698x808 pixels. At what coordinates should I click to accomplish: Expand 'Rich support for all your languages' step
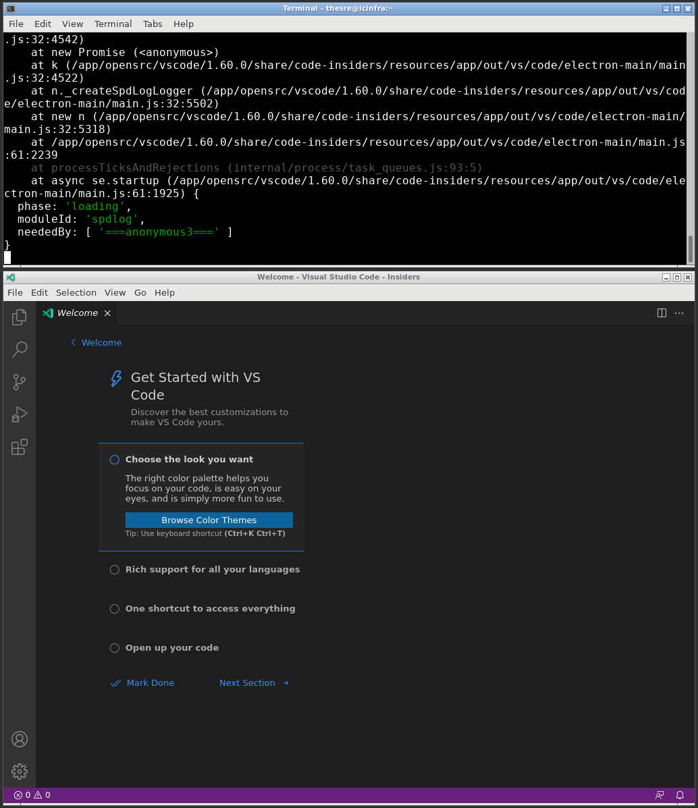(x=213, y=570)
